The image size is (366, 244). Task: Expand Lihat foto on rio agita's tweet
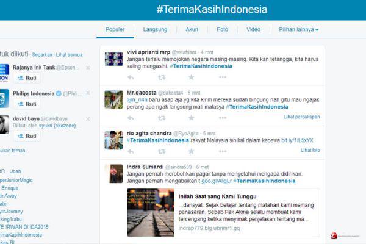coord(310,151)
